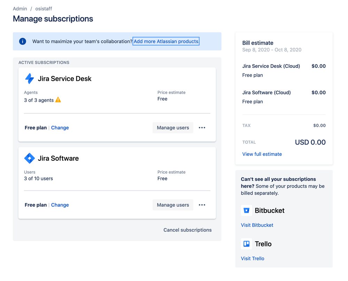
Task: Click the TAX label
Action: point(246,126)
